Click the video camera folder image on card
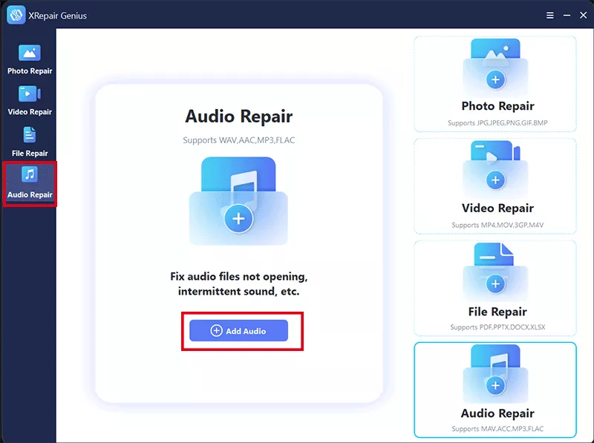This screenshot has height=443, width=594. pyautogui.click(x=495, y=168)
